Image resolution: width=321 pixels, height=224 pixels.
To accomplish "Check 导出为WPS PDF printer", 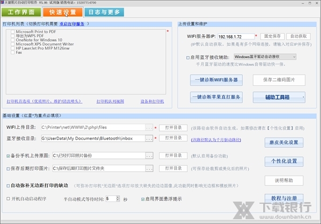I will (x=13, y=36).
